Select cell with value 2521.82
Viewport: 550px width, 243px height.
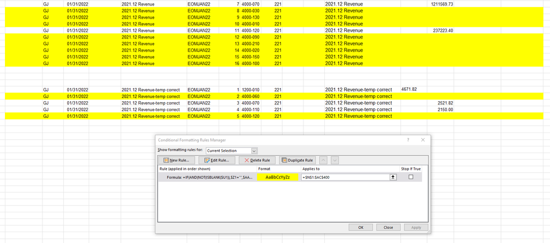pos(440,103)
